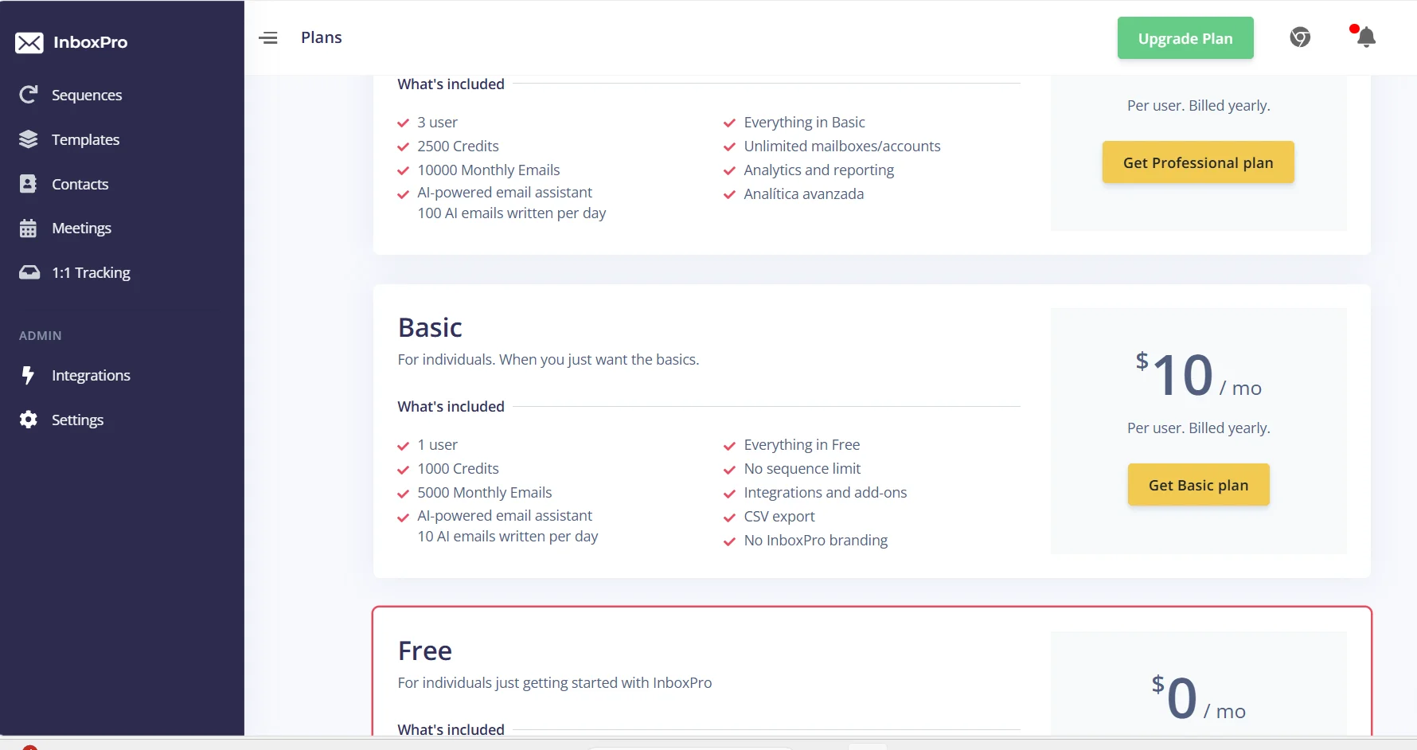Open the Sequences menu item
The image size is (1417, 750).
pos(87,95)
